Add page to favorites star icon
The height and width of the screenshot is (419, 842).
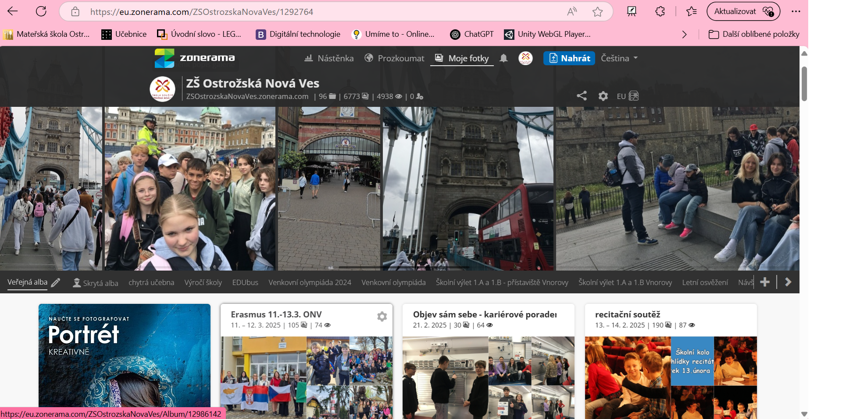597,12
